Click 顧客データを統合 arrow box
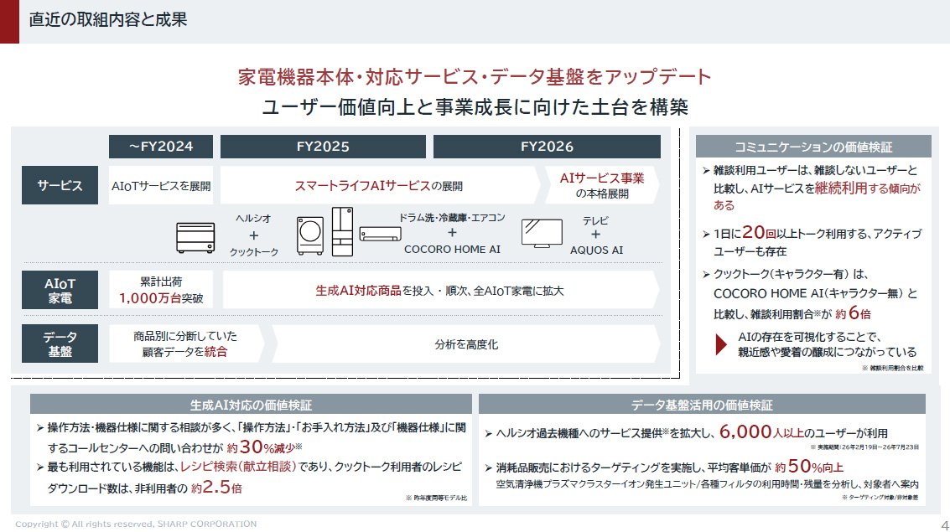 coord(186,343)
